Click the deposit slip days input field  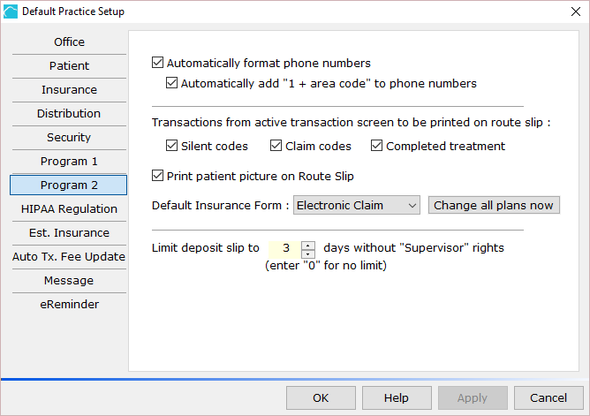coord(284,248)
